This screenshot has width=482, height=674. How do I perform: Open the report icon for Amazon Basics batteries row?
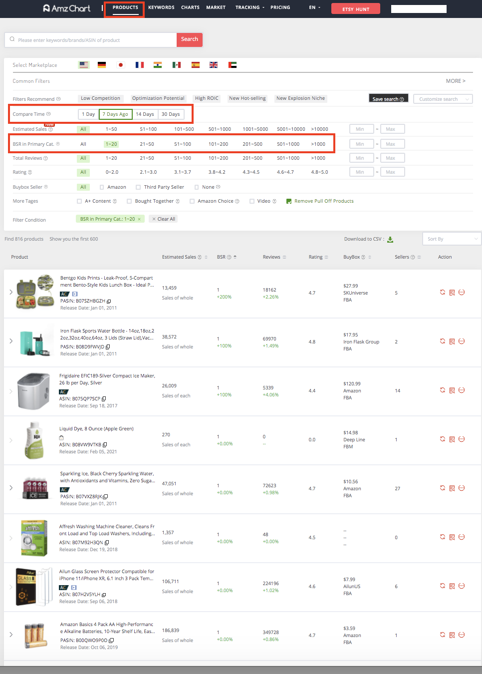coord(452,635)
